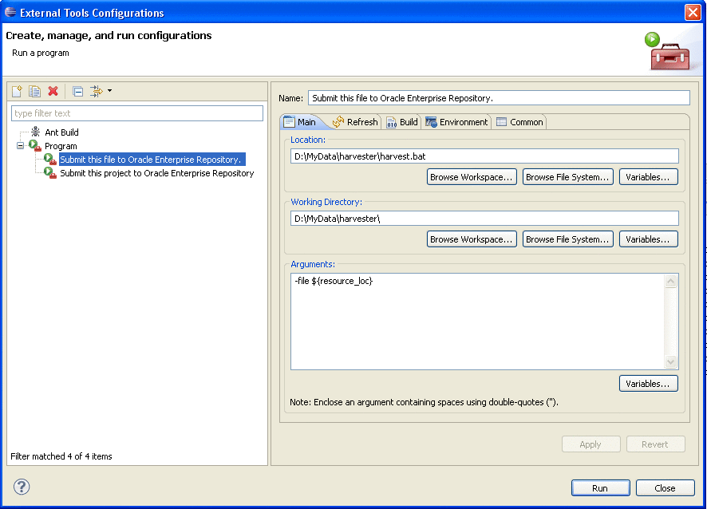Click the red toolbox run banner image
This screenshot has height=509, width=707.
[x=667, y=51]
